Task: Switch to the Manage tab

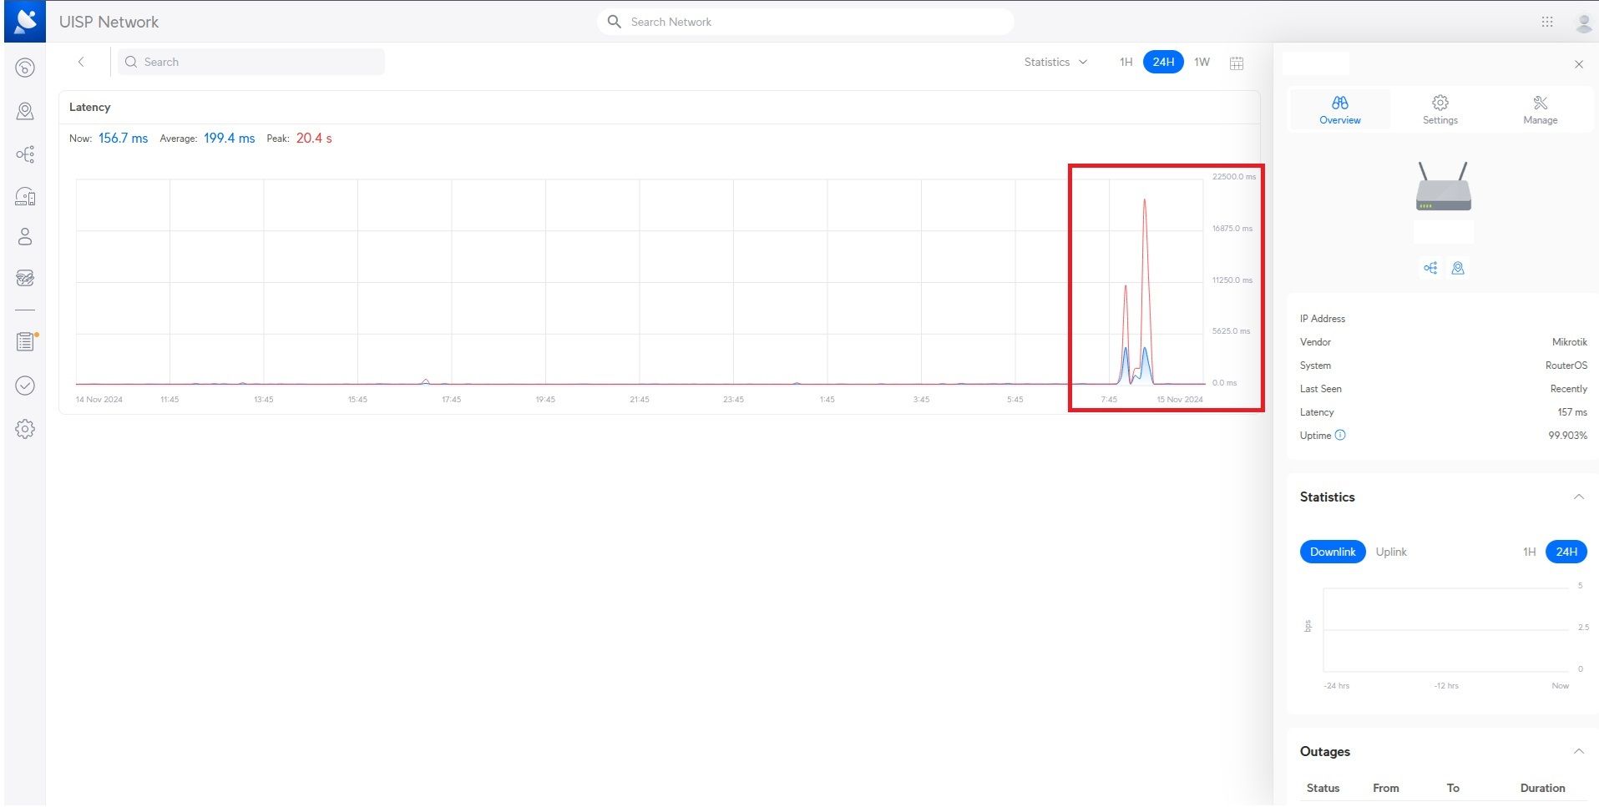Action: [x=1540, y=109]
